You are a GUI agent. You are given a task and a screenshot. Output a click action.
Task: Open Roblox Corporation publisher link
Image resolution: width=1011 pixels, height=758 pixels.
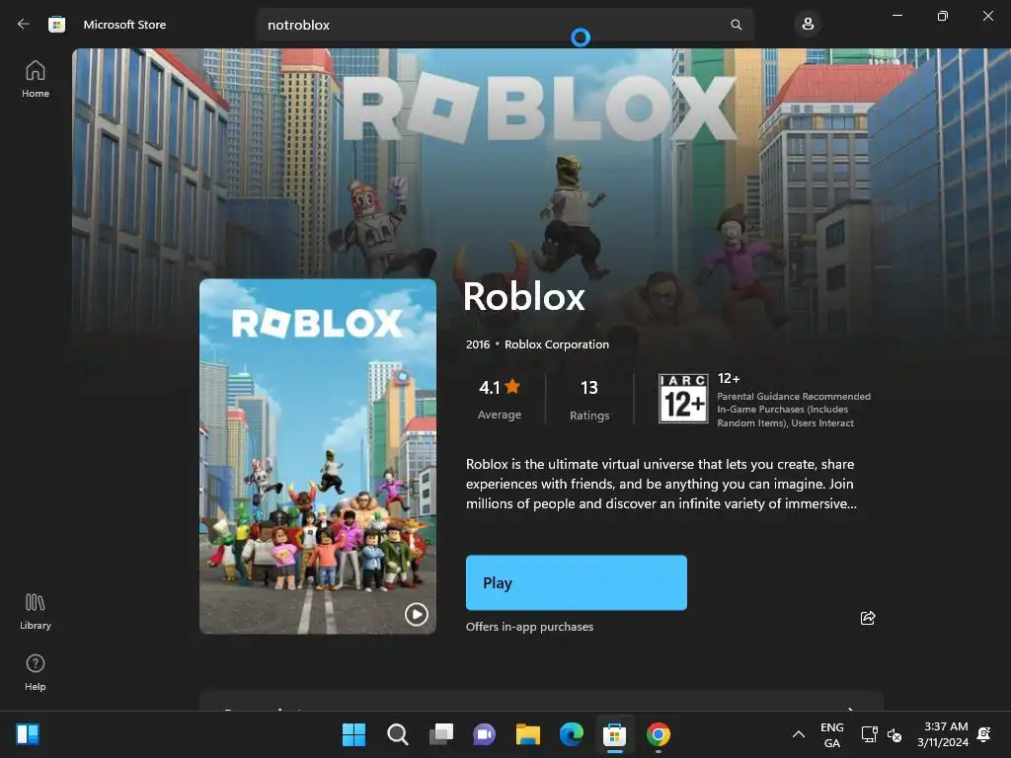coord(557,344)
